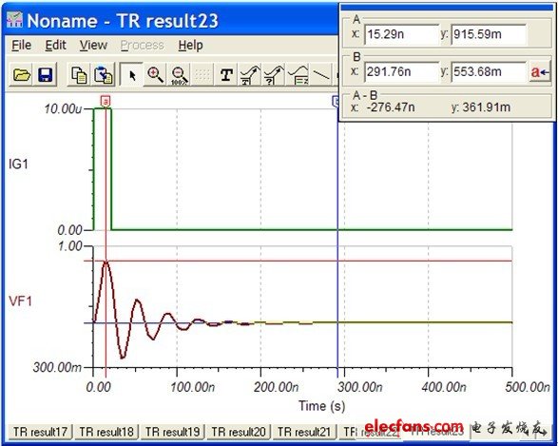Click the red 'a' cursor marker handle

(106, 101)
